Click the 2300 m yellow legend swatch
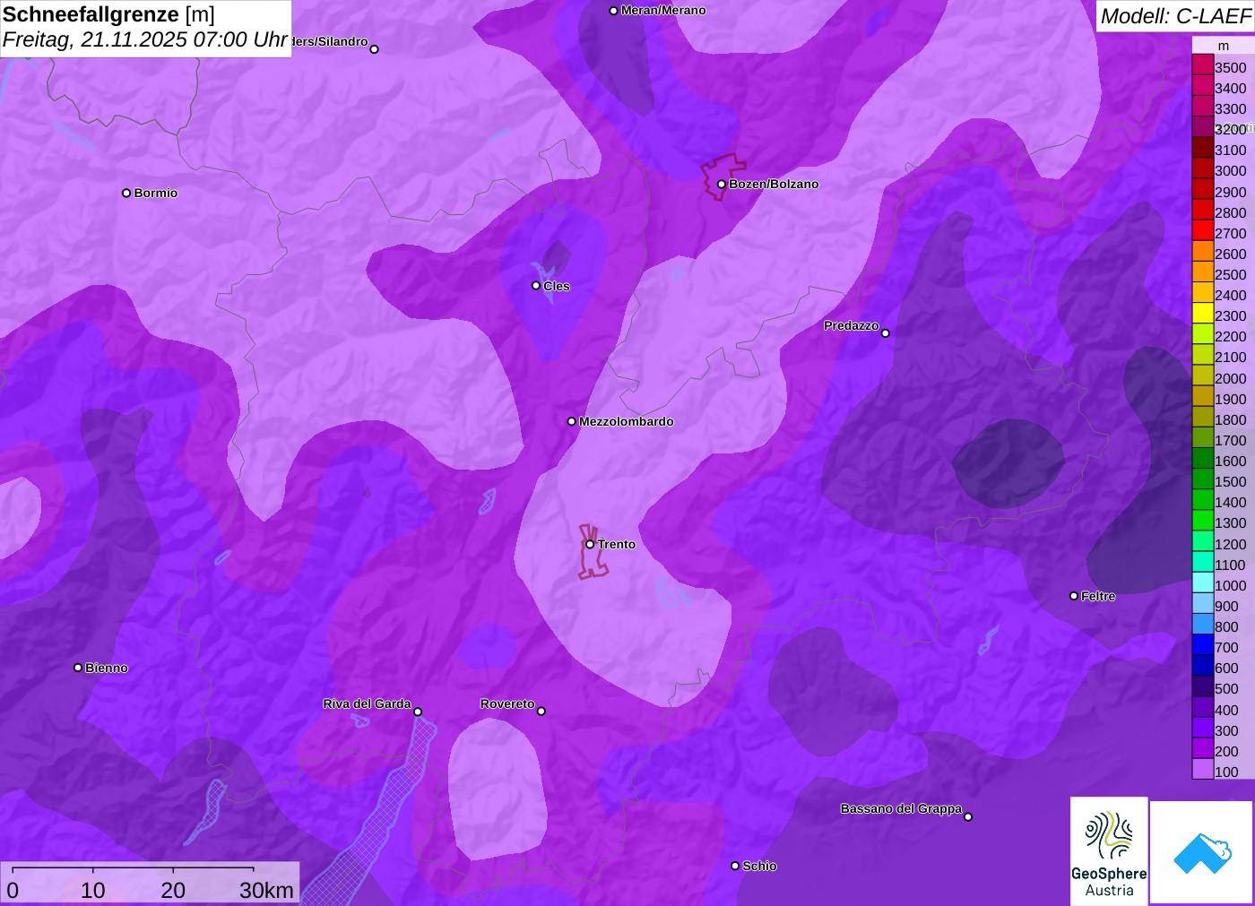The image size is (1255, 906). click(x=1203, y=314)
